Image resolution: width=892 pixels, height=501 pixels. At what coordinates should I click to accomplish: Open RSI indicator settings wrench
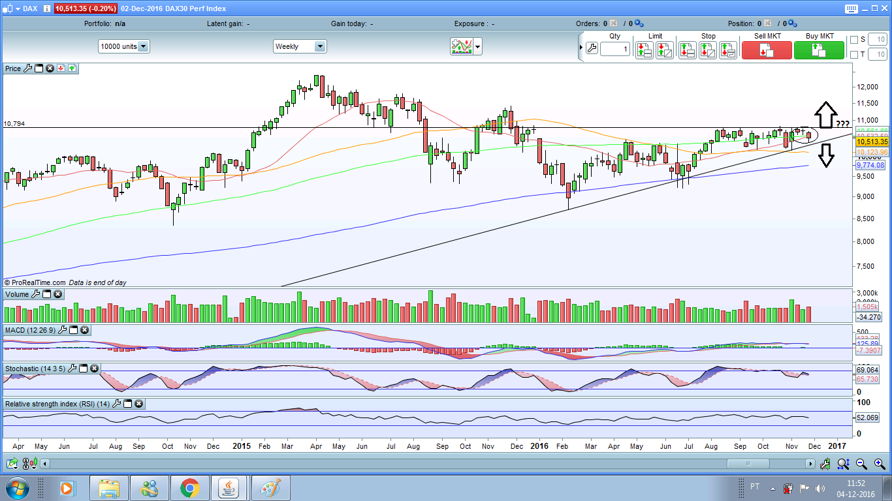point(116,404)
